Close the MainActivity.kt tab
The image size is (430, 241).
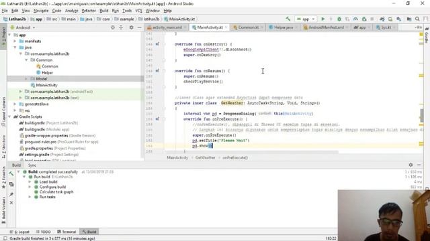[226, 27]
